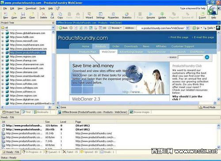Click the E-mail this page link
Viewport: 221px width, 161px height.
(x=204, y=37)
